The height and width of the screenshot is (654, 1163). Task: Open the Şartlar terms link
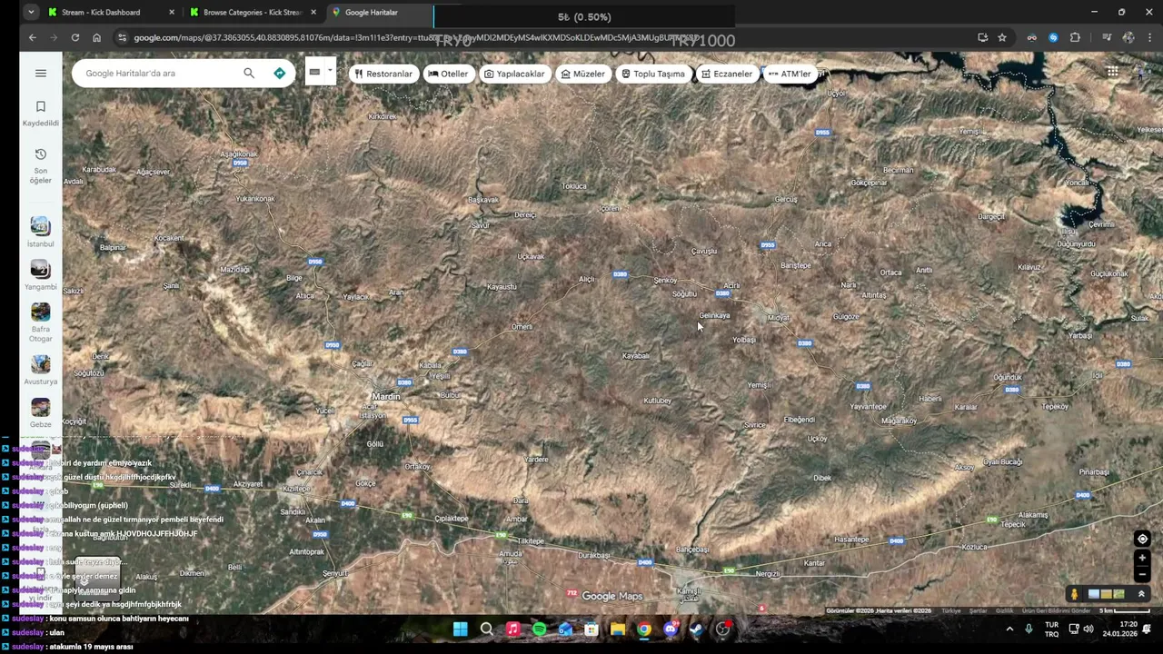point(978,610)
